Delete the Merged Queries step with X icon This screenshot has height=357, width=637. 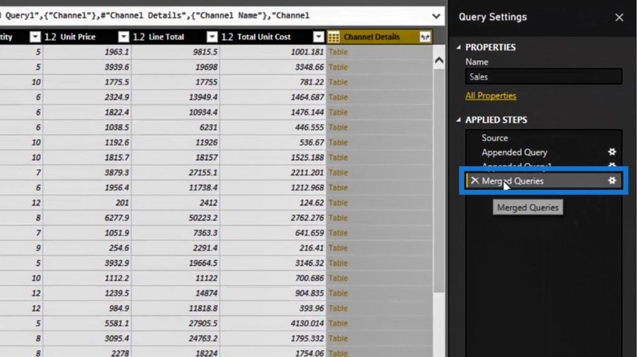475,181
